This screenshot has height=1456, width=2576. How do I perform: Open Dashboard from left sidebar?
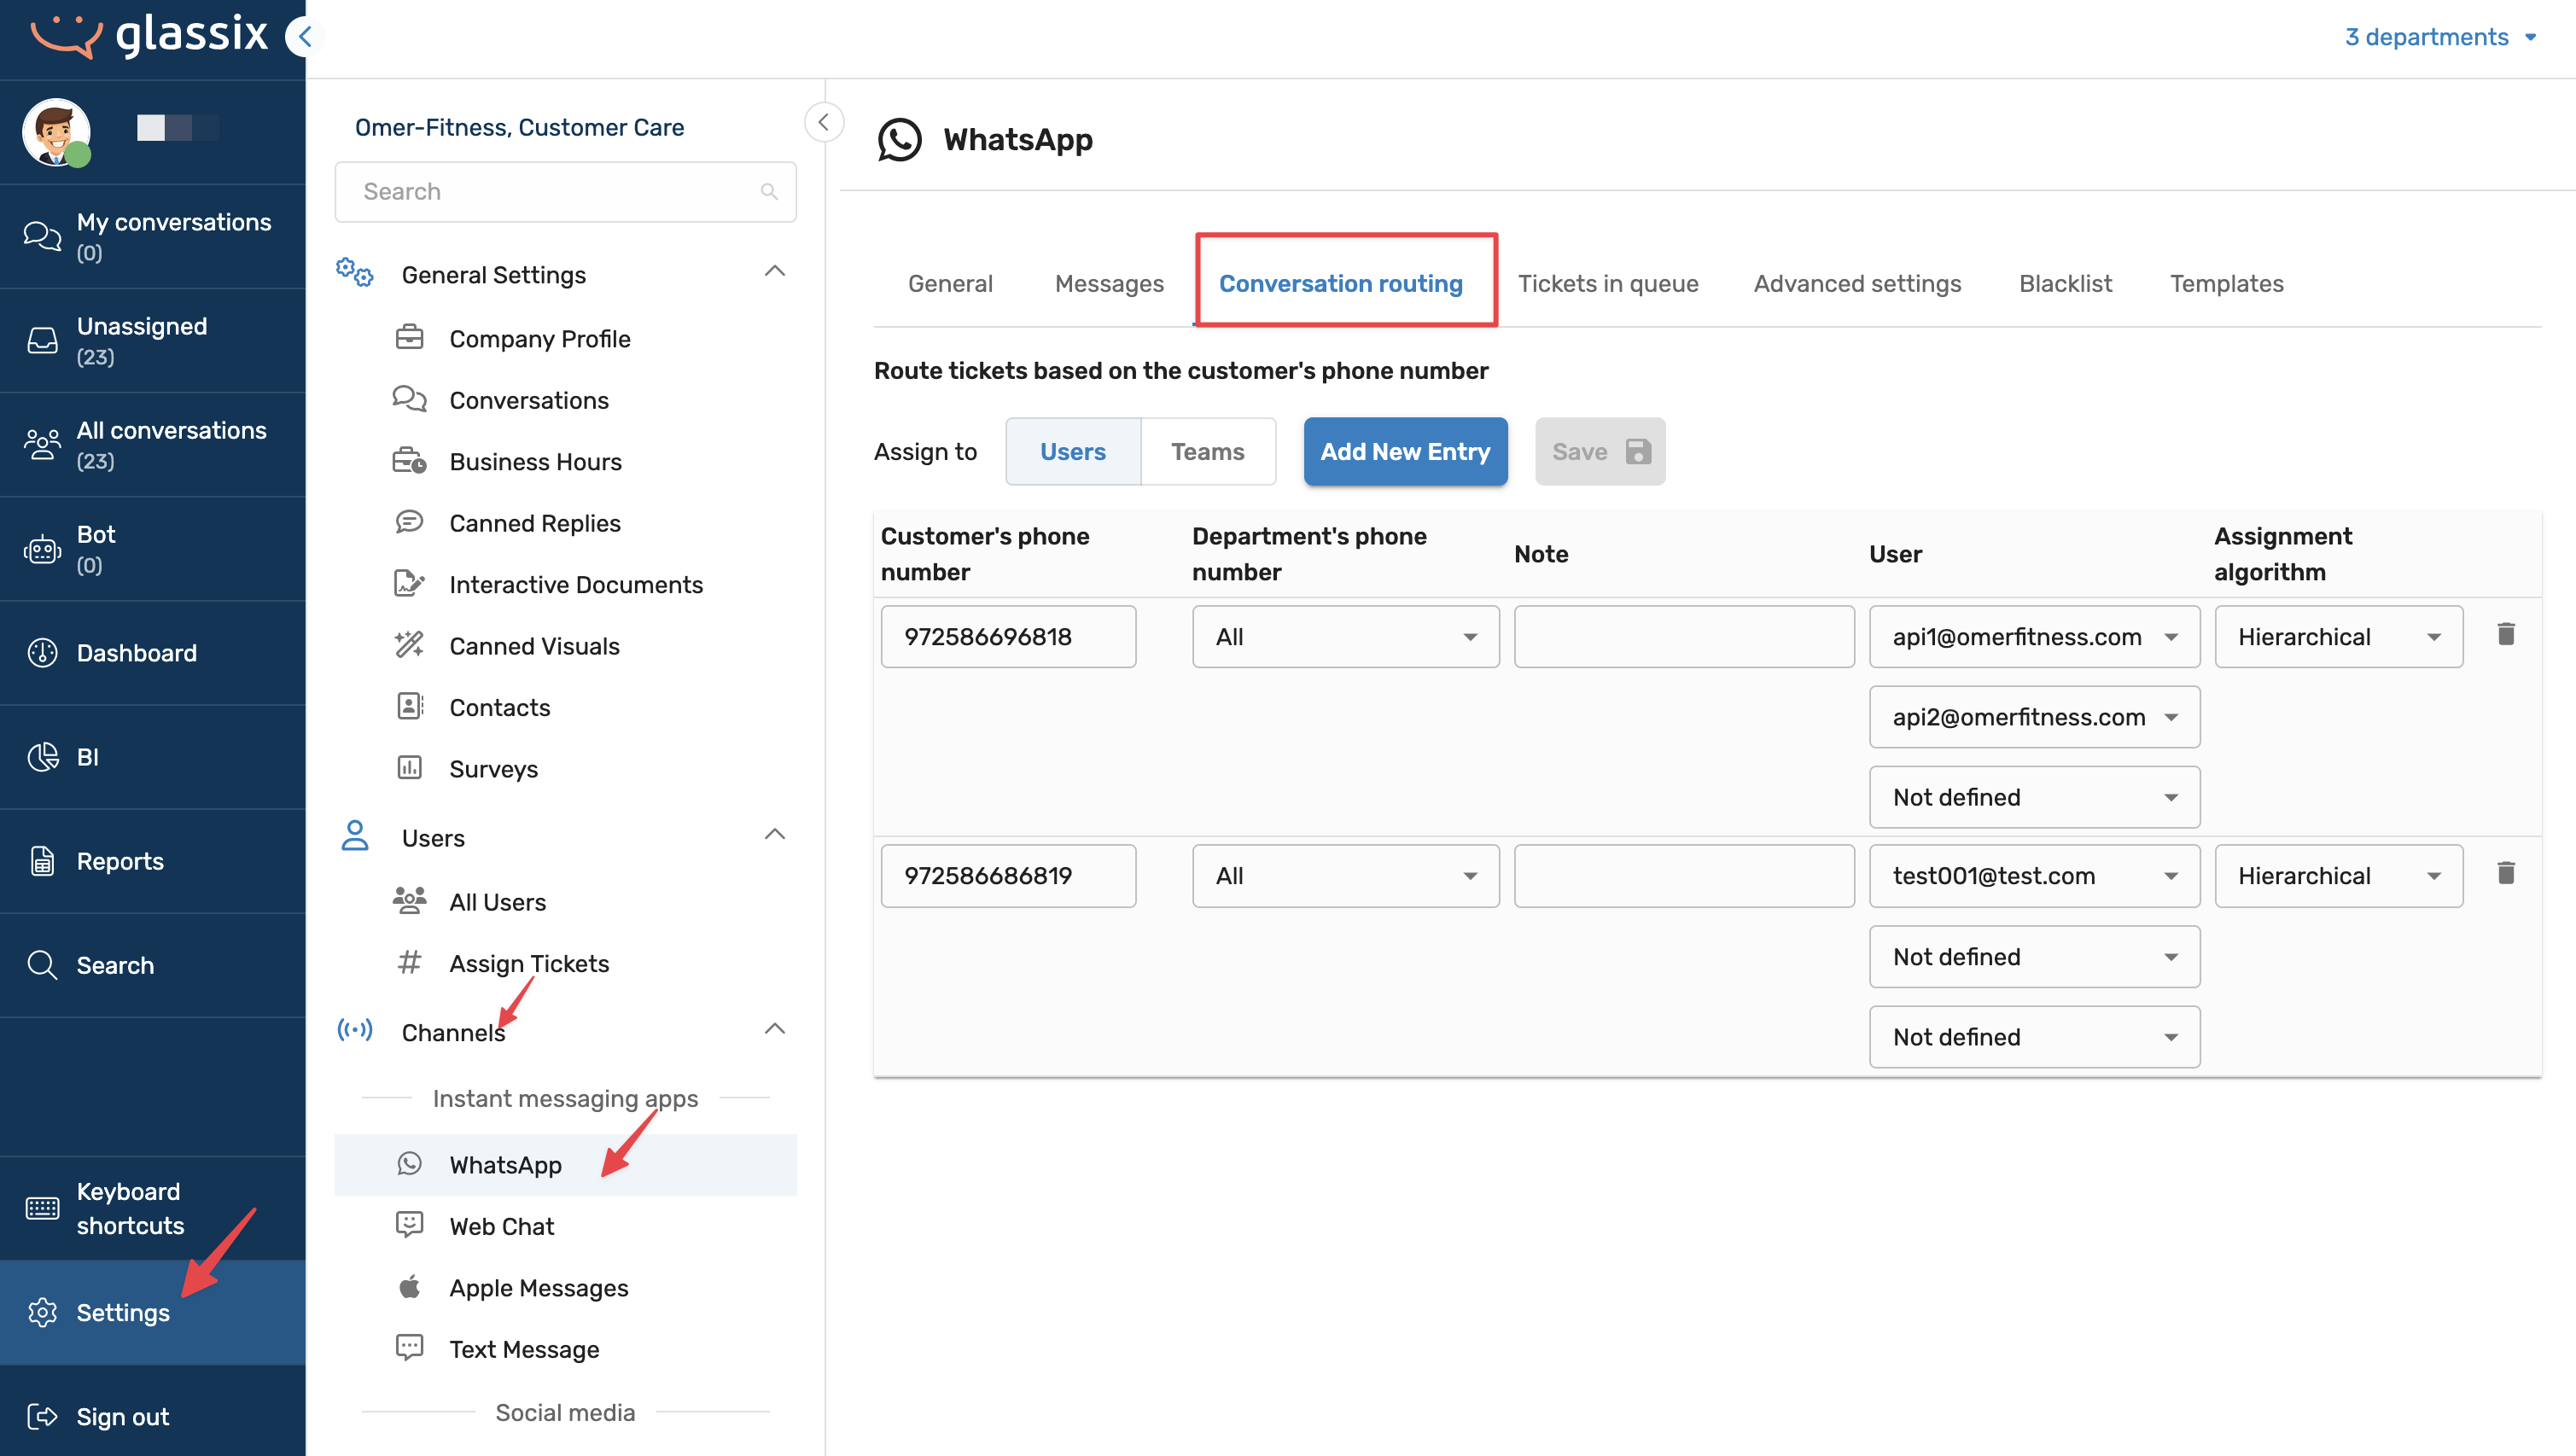point(136,652)
